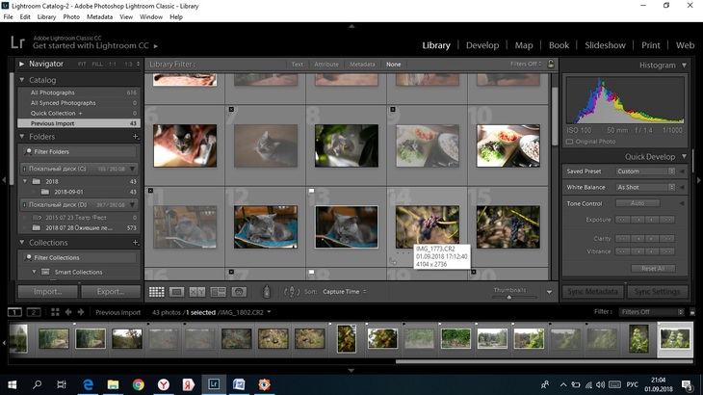Viewport: 703px width, 395px height.
Task: Switch to the Slideshow module
Action: 605,45
